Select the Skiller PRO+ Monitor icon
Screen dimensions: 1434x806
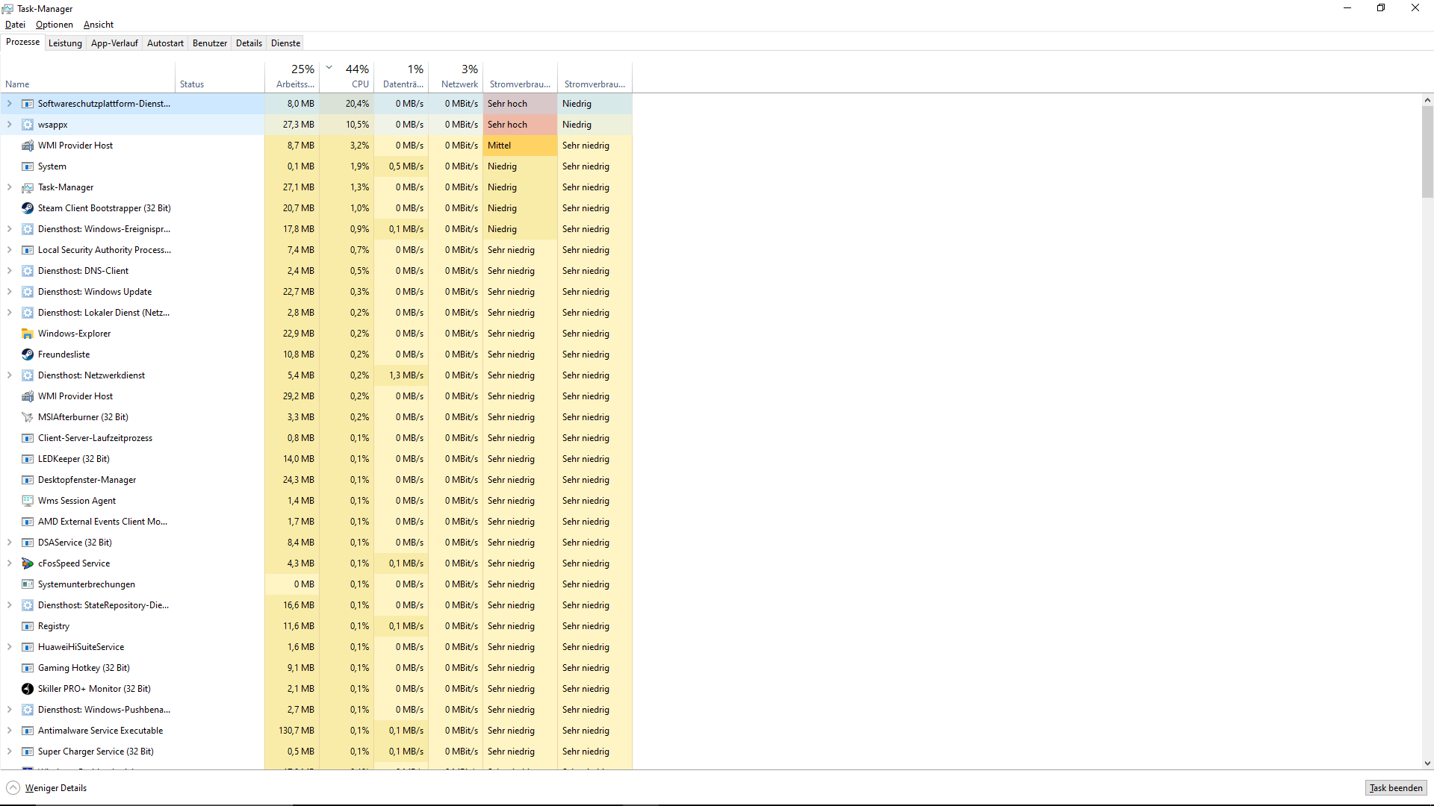click(28, 689)
